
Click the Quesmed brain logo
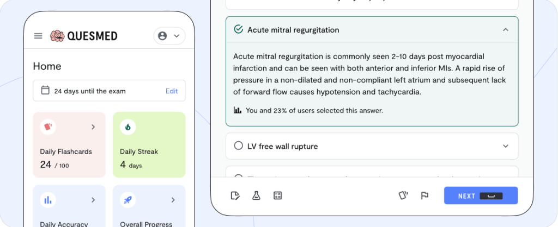57,36
